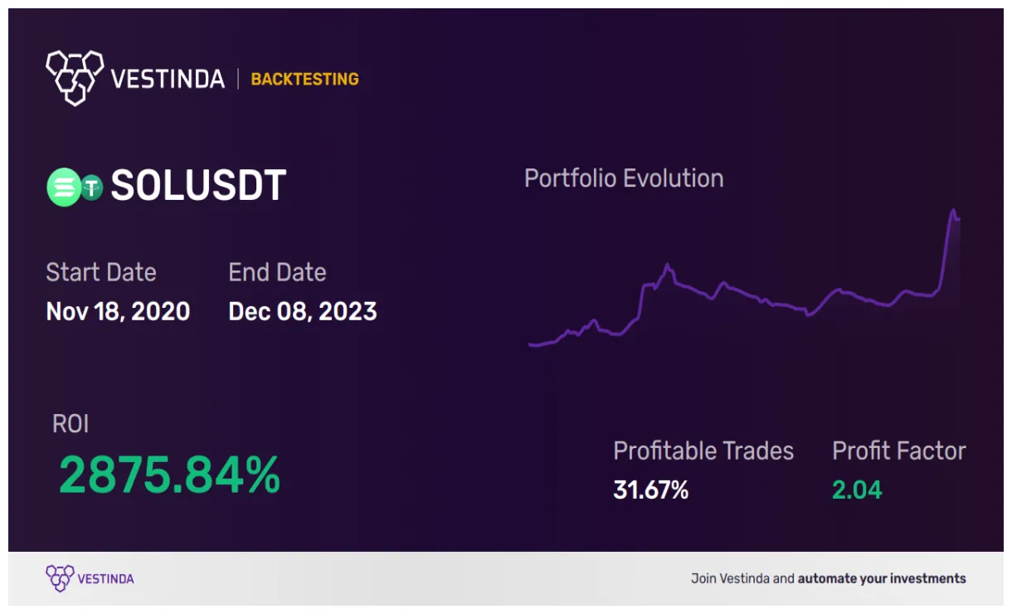Click the SOLUSDT pair title
Image resolution: width=1012 pixels, height=614 pixels.
pos(198,185)
